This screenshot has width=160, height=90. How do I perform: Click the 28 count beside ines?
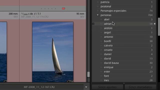pos(151,80)
